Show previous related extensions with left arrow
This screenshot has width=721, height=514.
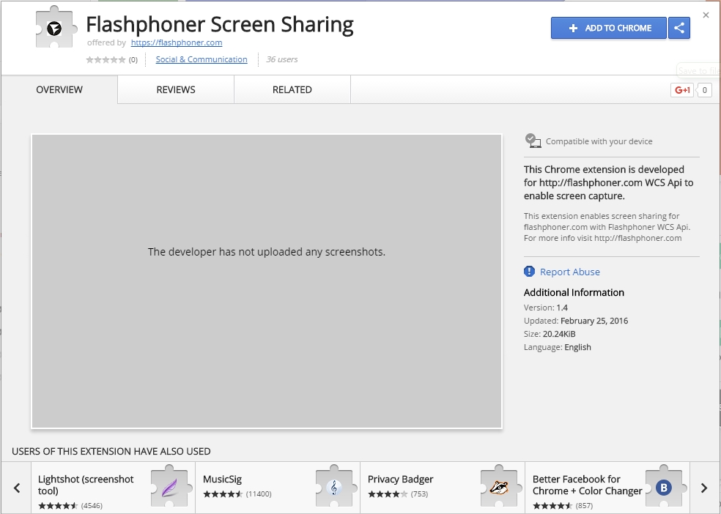(x=17, y=488)
